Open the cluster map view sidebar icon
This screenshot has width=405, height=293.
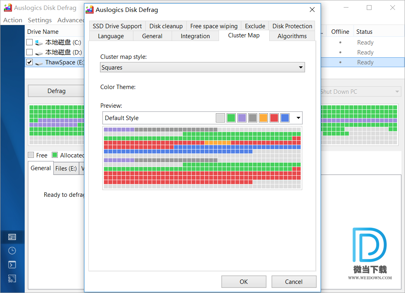coord(12,237)
